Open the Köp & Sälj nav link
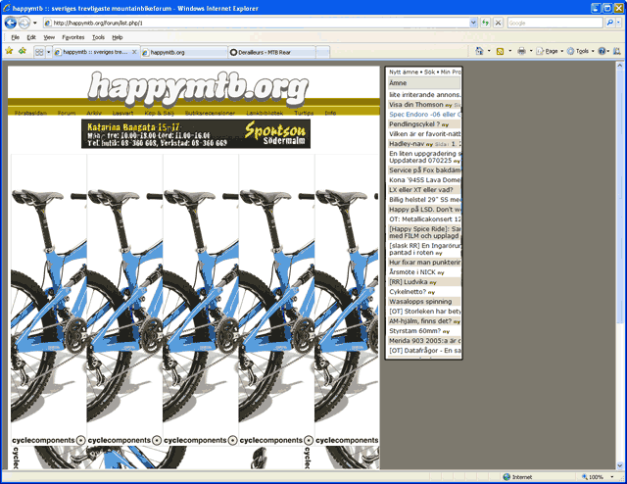 (159, 114)
